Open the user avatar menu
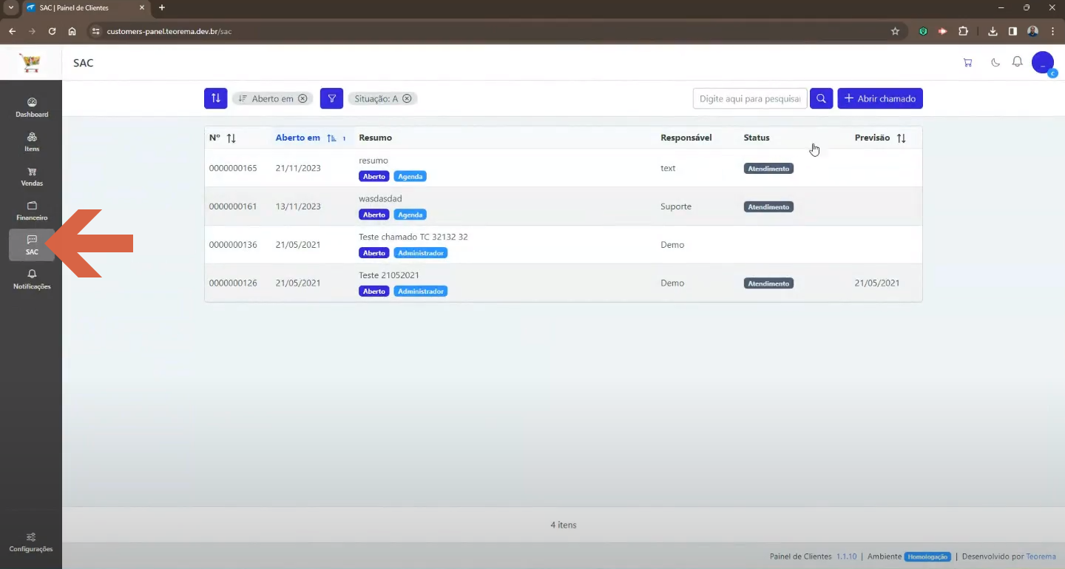 click(1043, 62)
